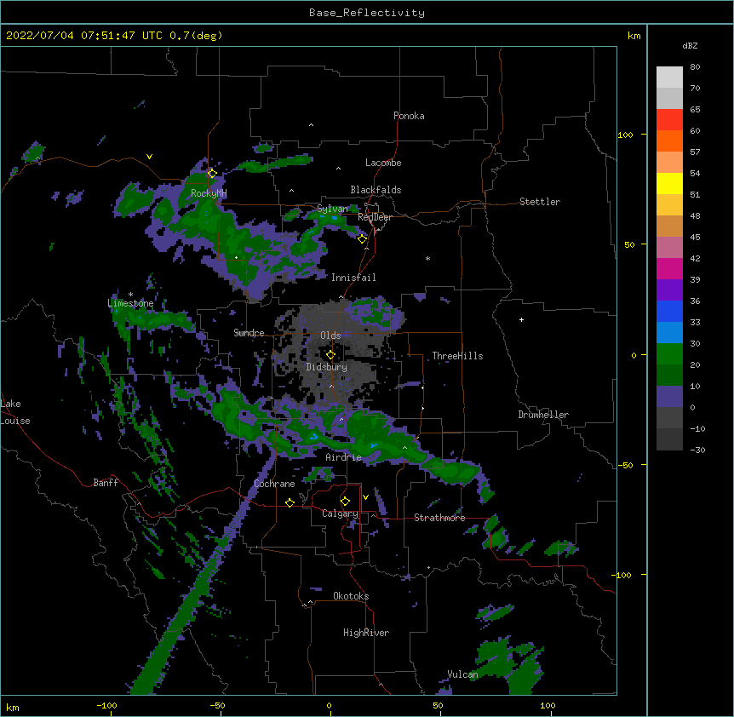Pick the blue 33-36 dBZ legend swatch

tap(669, 311)
